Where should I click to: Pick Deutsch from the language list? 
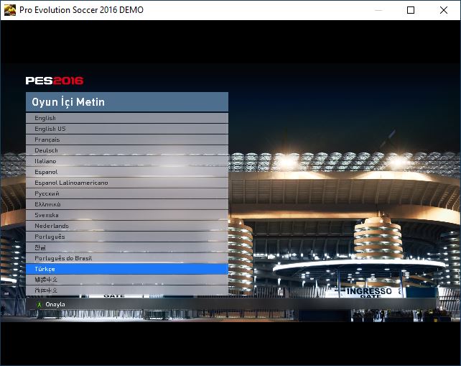click(x=127, y=150)
